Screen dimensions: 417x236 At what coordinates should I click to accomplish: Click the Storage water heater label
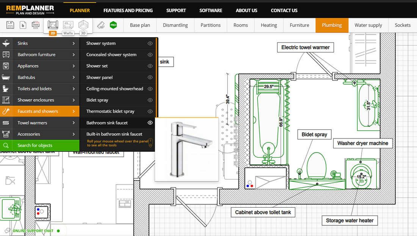[350, 220]
